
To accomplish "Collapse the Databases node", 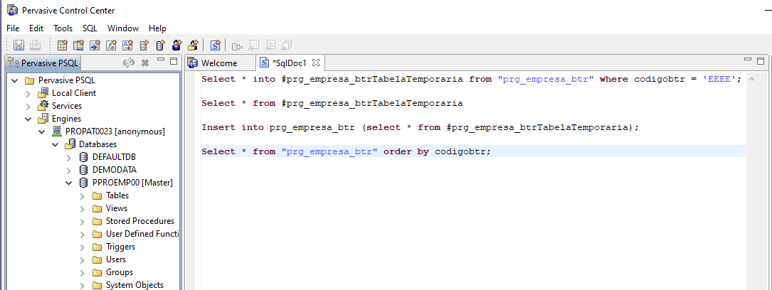I will (55, 144).
